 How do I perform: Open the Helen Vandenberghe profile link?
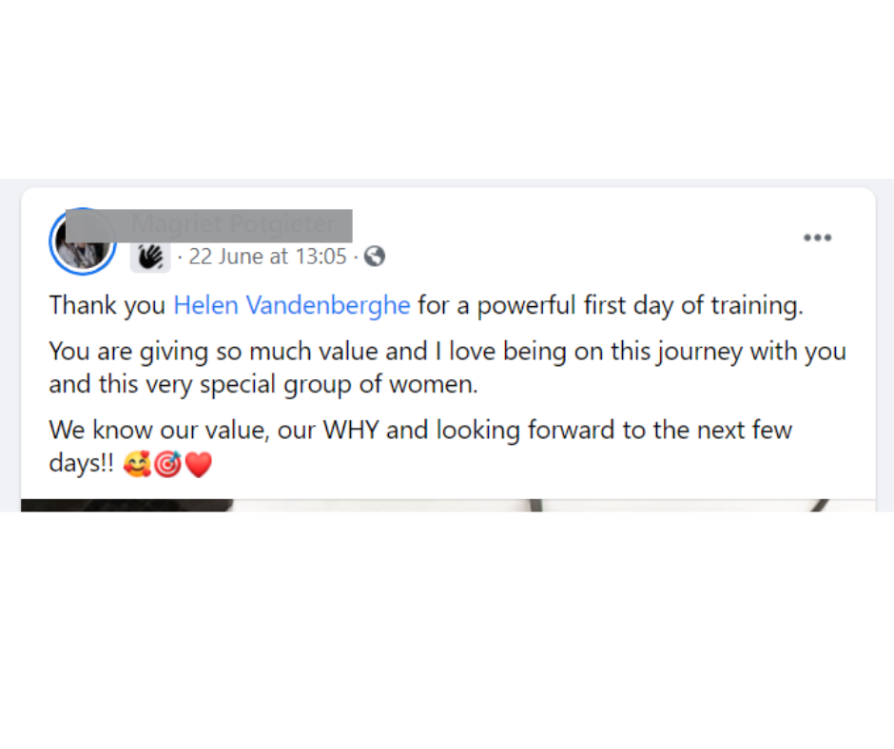[292, 305]
